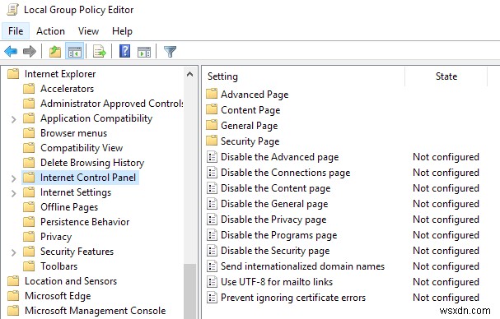Click the policy icon beside Send internationalized domain names

pyautogui.click(x=212, y=266)
